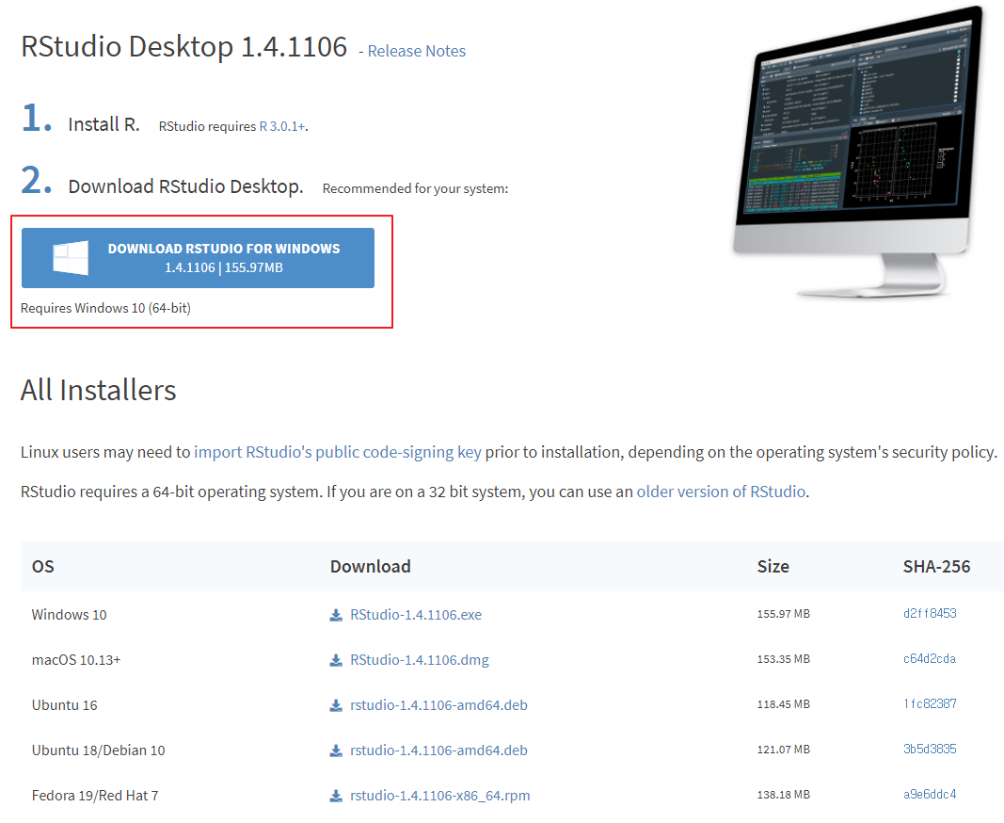Viewport: 1004px width, 823px height.
Task: Open SHA-256 hash d2ff8453
Action: 930,613
